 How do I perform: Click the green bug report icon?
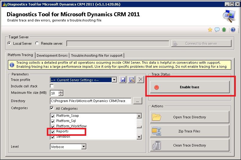224,30
